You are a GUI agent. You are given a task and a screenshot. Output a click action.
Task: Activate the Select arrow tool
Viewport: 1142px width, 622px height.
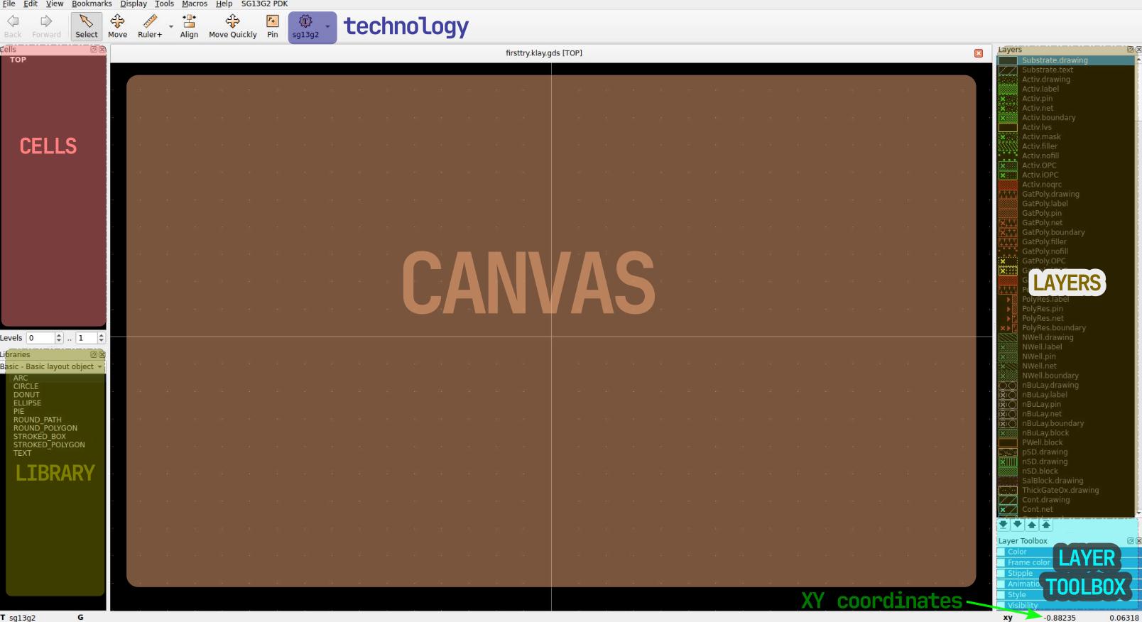86,26
